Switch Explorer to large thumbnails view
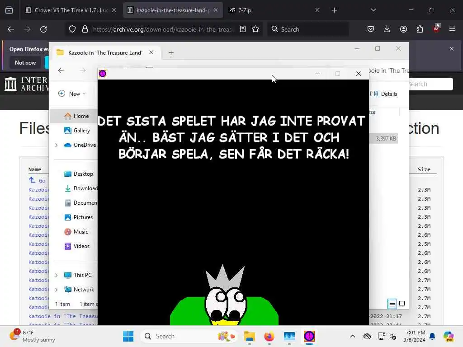 402,304
